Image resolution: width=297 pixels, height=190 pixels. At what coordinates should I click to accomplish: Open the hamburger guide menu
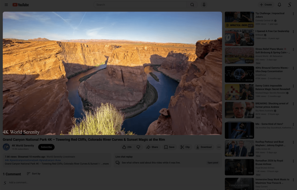pyautogui.click(x=6, y=5)
